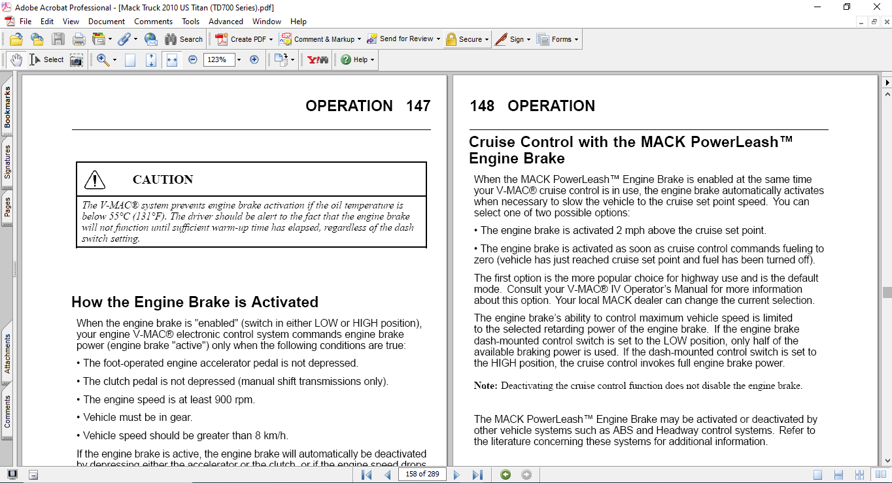Choose the Zoom In magnifier tool

pyautogui.click(x=103, y=59)
